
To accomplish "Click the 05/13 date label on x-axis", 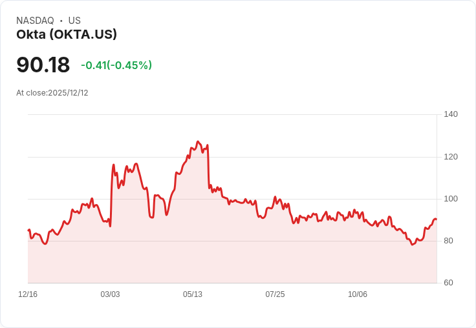I will pos(193,294).
